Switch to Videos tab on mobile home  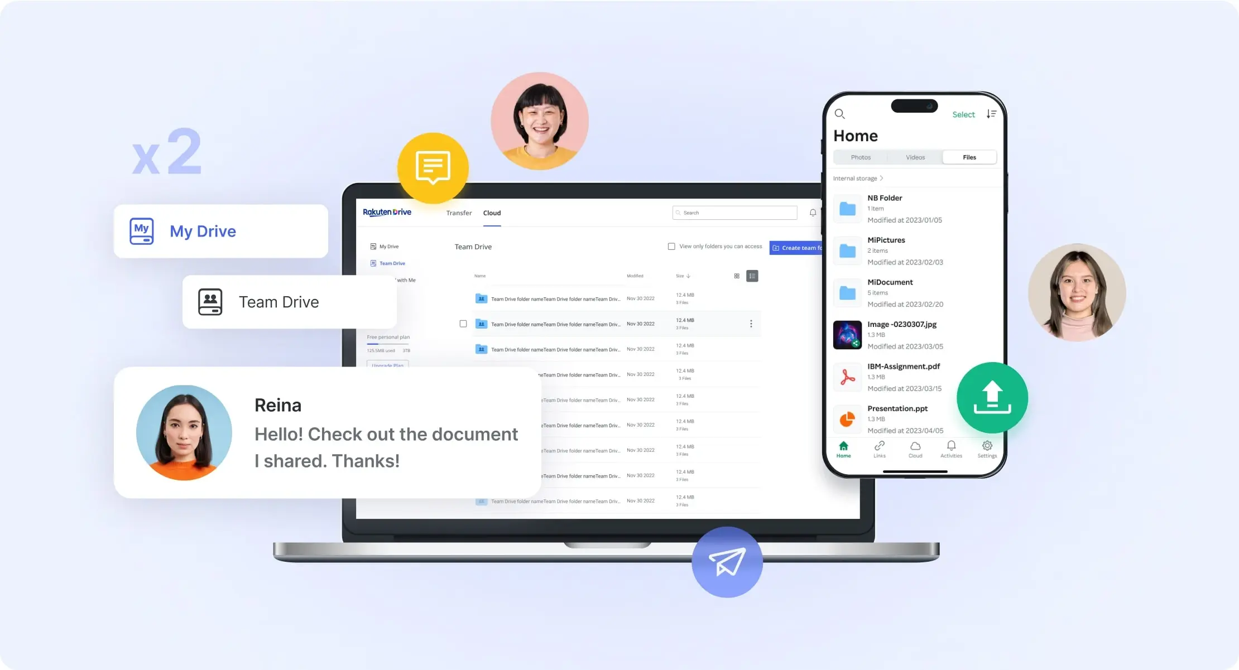915,157
